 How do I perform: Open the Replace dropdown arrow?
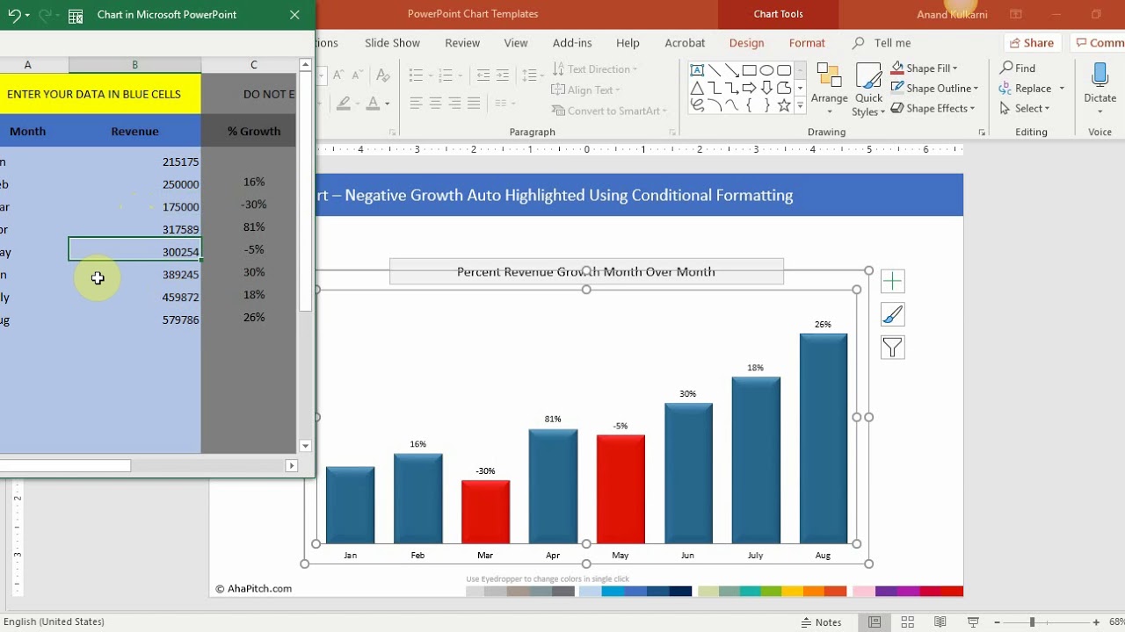pyautogui.click(x=1062, y=88)
